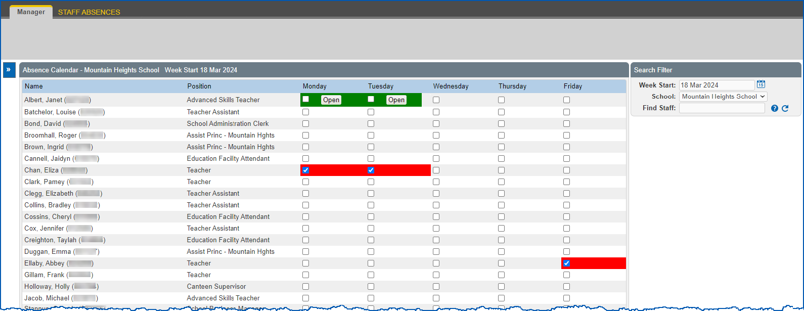Viewport: 804px width, 311px height.
Task: Tick Wednesday checkbox for Bond, David
Action: point(436,124)
